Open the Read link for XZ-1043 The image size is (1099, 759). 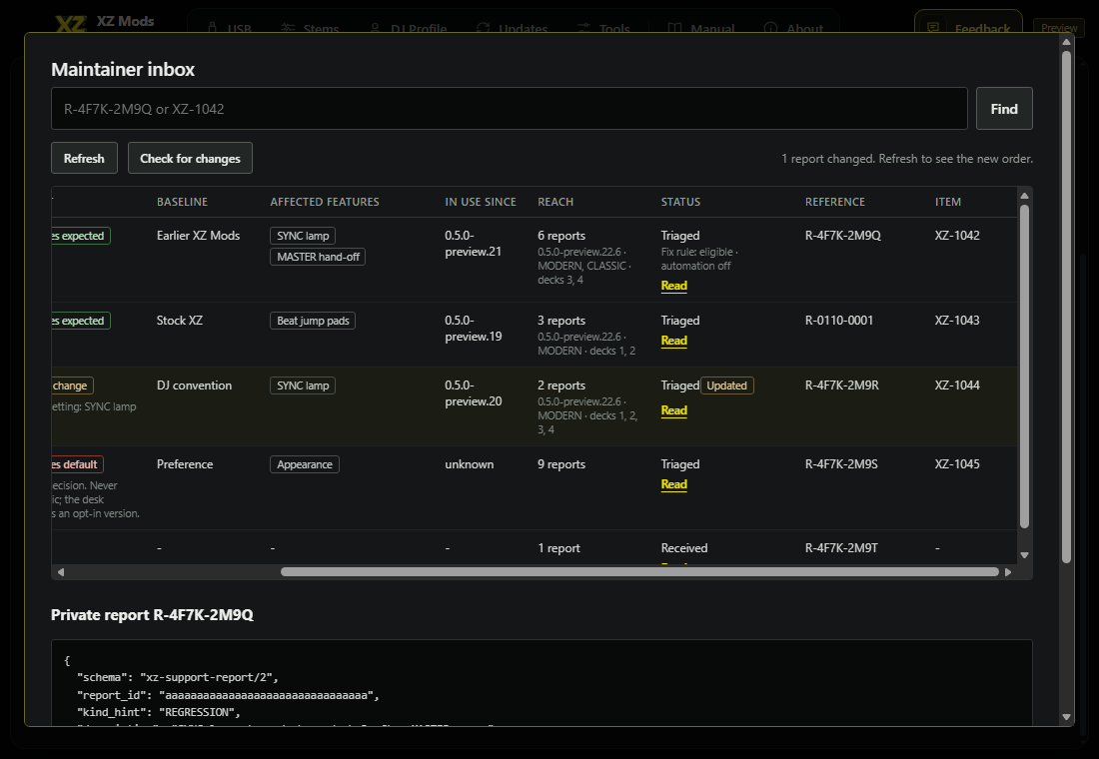click(673, 341)
